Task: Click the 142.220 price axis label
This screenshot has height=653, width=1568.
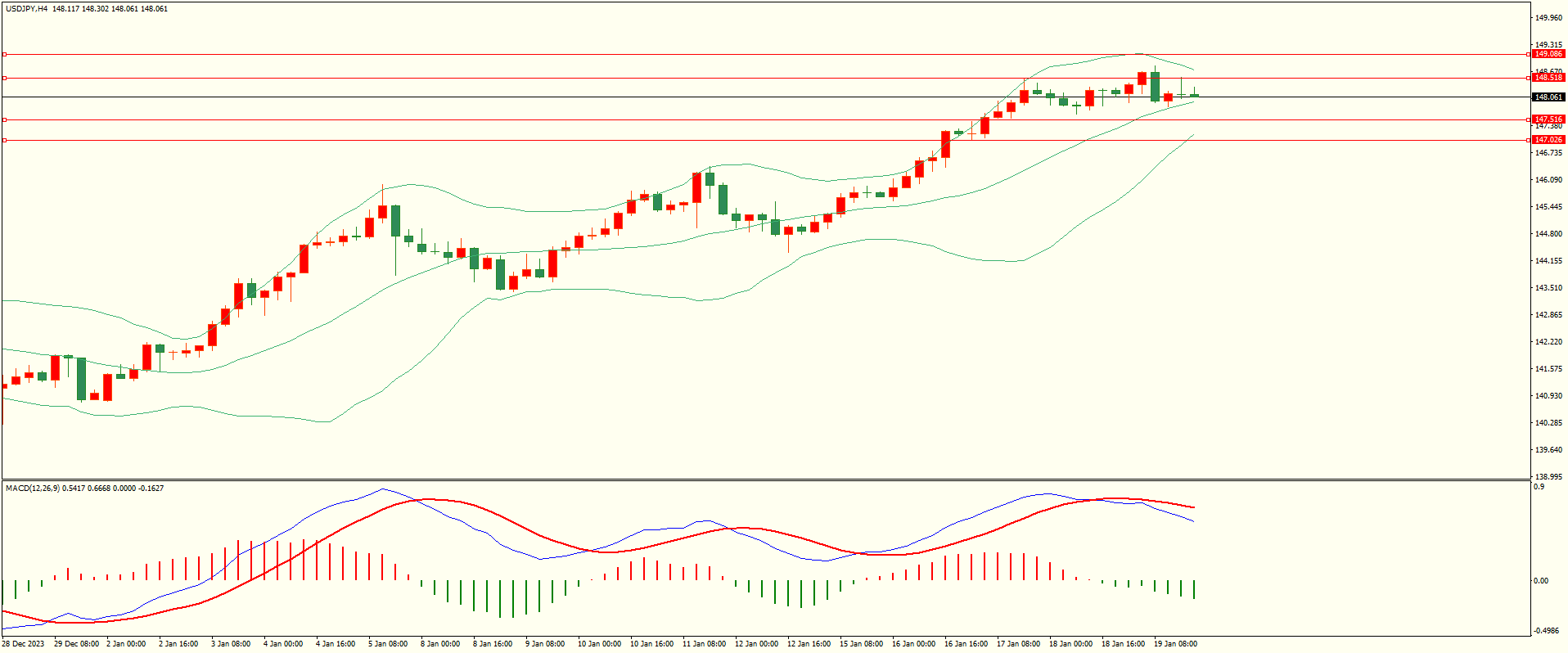Action: [1548, 342]
